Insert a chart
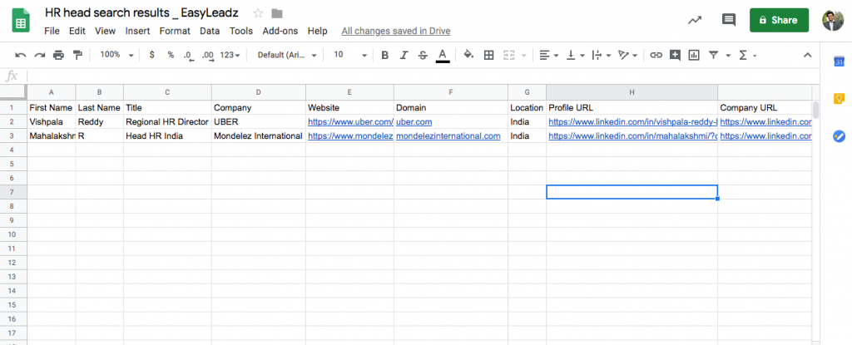Image resolution: width=852 pixels, height=345 pixels. coord(693,55)
